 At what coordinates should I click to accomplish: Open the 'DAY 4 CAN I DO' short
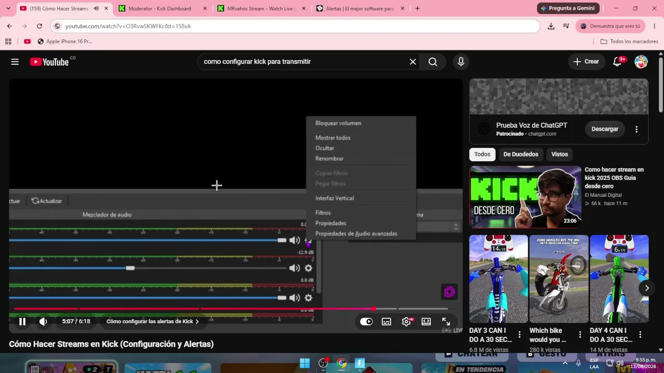click(x=619, y=279)
